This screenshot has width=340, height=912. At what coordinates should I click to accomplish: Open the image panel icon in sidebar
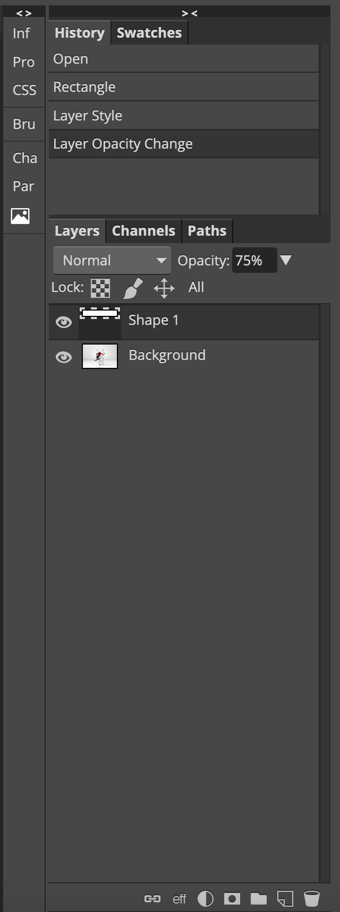click(20, 216)
